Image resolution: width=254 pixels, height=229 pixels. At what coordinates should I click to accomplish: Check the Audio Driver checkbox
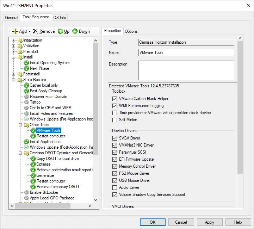[114, 187]
